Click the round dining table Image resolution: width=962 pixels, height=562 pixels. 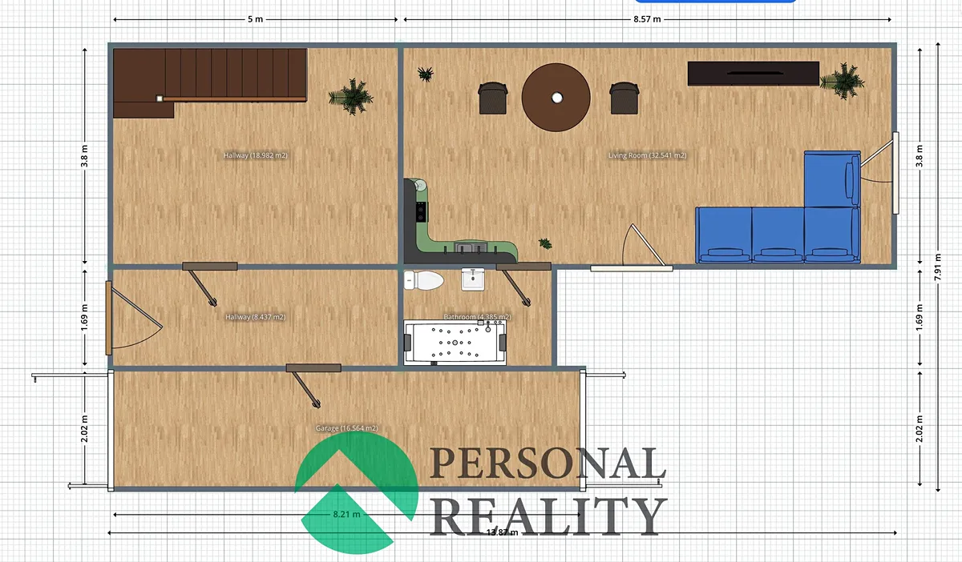point(557,98)
